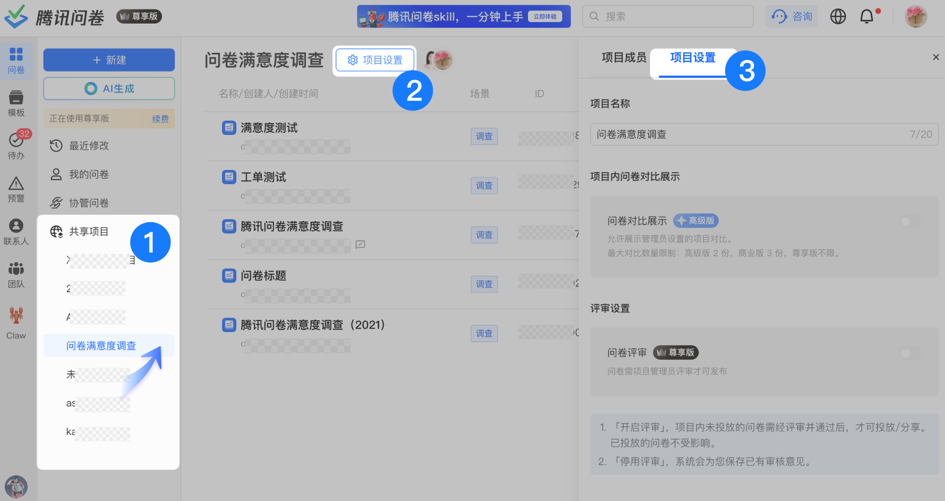Open the 问卷 section in left sidebar
Screen dimensions: 945x501
coord(16,61)
